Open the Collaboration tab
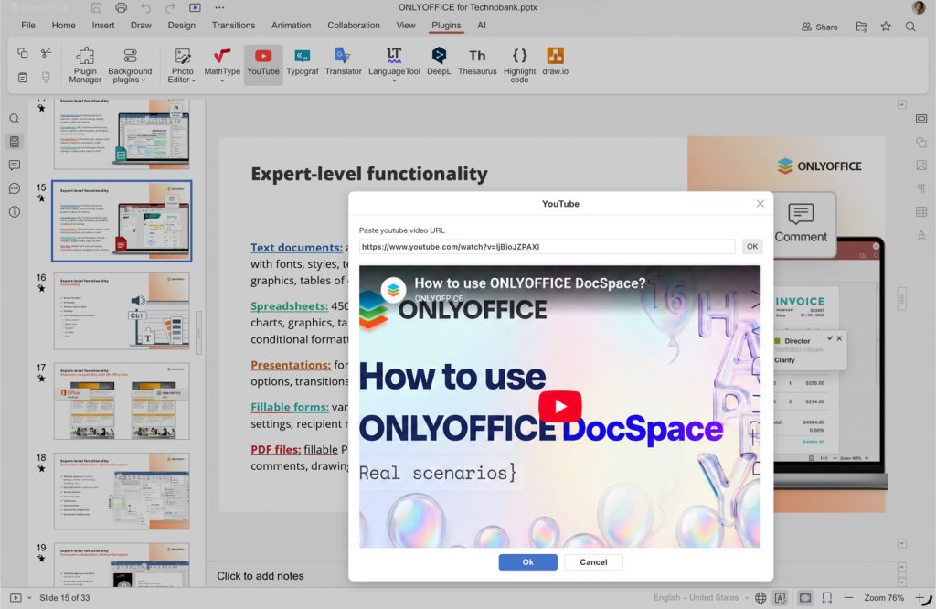 [x=354, y=25]
